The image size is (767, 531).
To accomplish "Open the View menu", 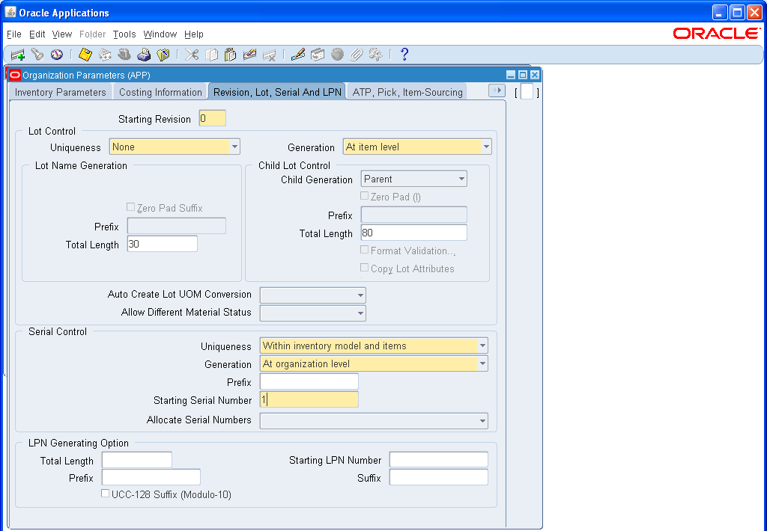I will [62, 34].
